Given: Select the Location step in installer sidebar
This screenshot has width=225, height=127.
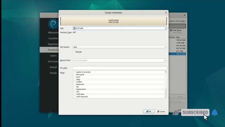Looking at the screenshot, I should coord(53,38).
